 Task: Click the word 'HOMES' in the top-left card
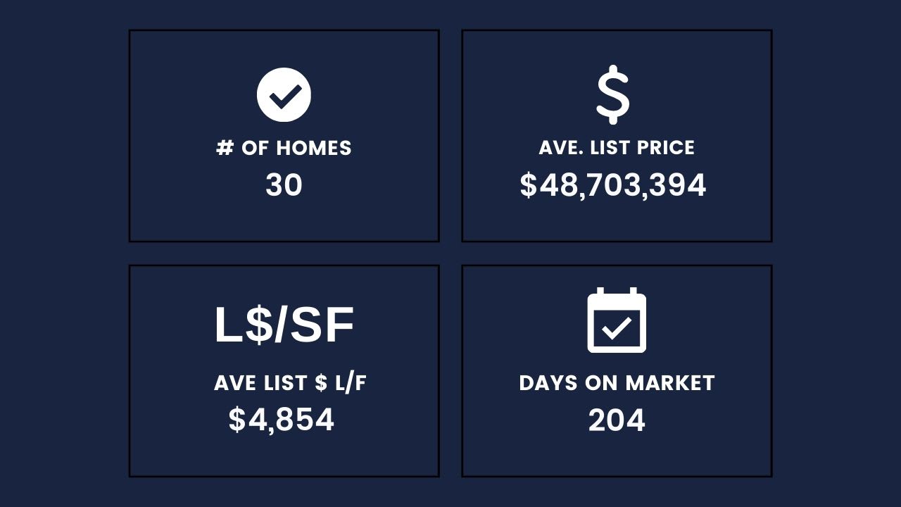(x=313, y=148)
